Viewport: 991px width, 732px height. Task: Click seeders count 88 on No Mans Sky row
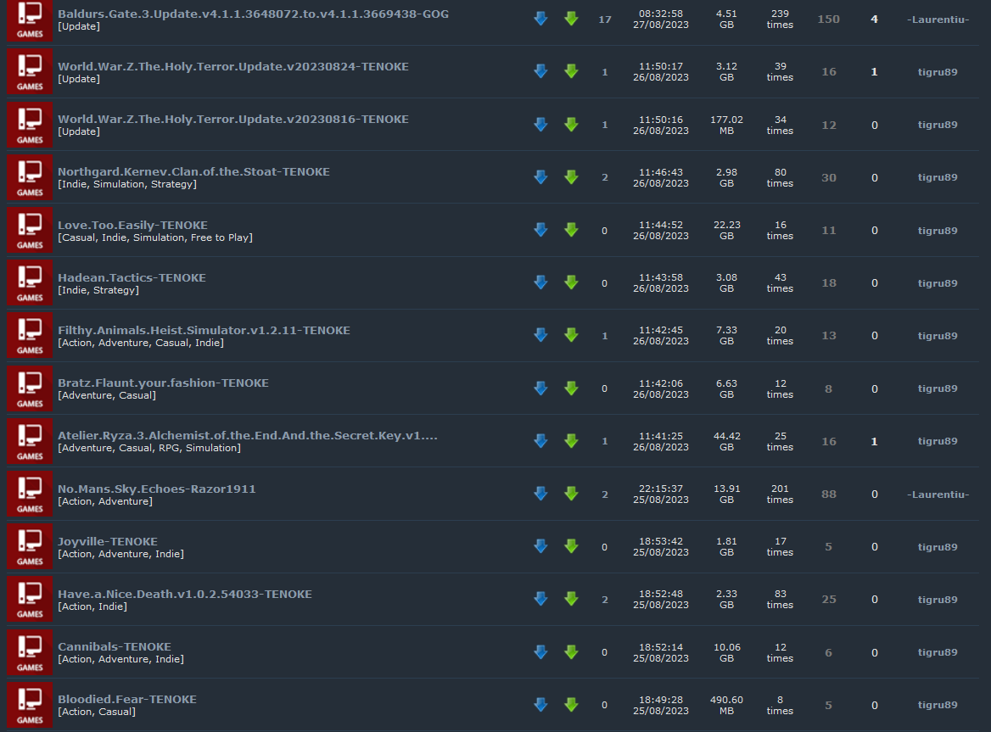829,494
